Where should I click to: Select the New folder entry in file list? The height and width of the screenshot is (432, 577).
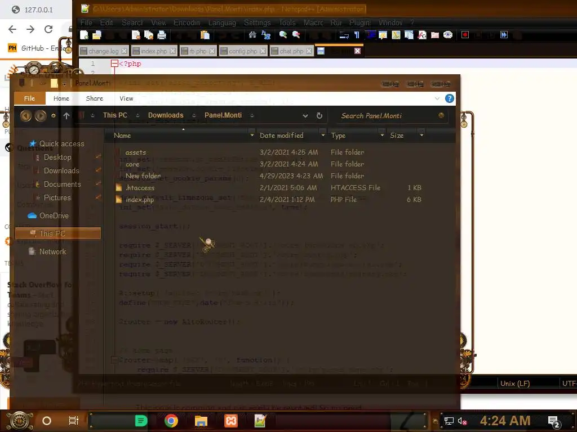143,176
